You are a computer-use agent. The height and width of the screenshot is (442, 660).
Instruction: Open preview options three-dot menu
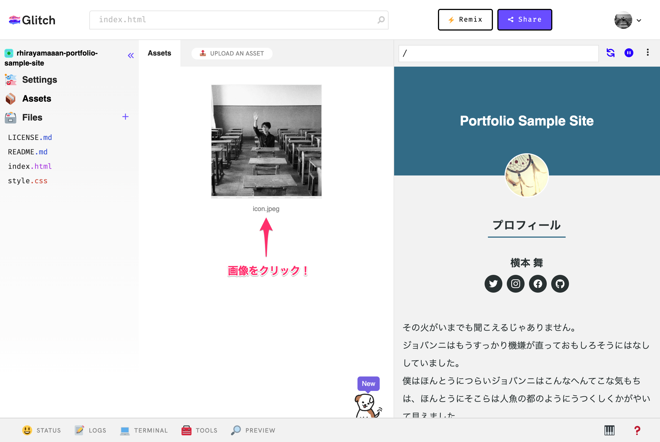648,52
